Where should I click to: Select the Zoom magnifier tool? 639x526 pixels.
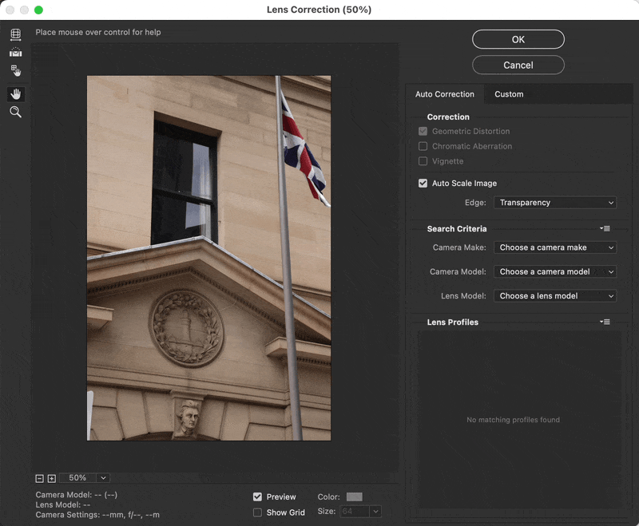(15, 112)
